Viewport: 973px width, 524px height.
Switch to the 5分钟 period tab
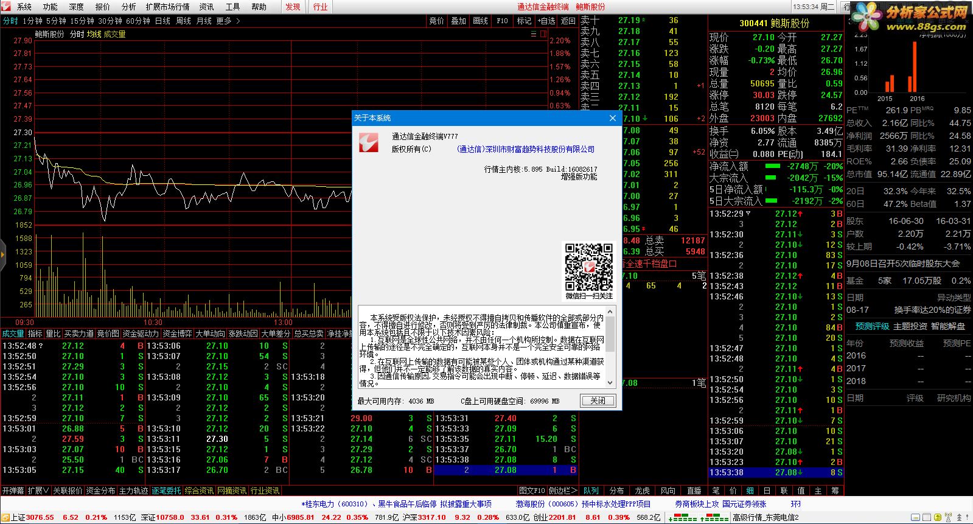pos(55,21)
